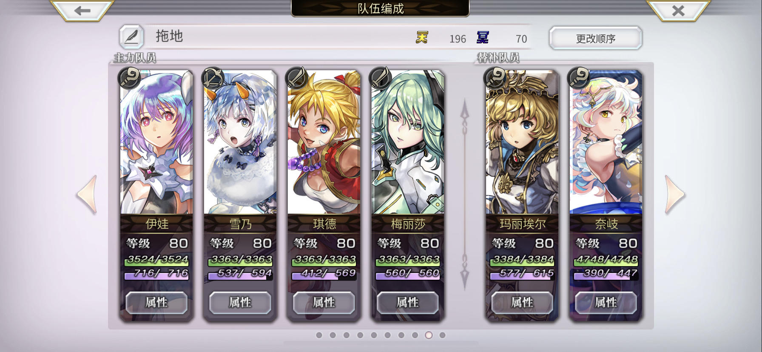Select the ninth team page dot
This screenshot has height=352, width=762.
point(429,335)
